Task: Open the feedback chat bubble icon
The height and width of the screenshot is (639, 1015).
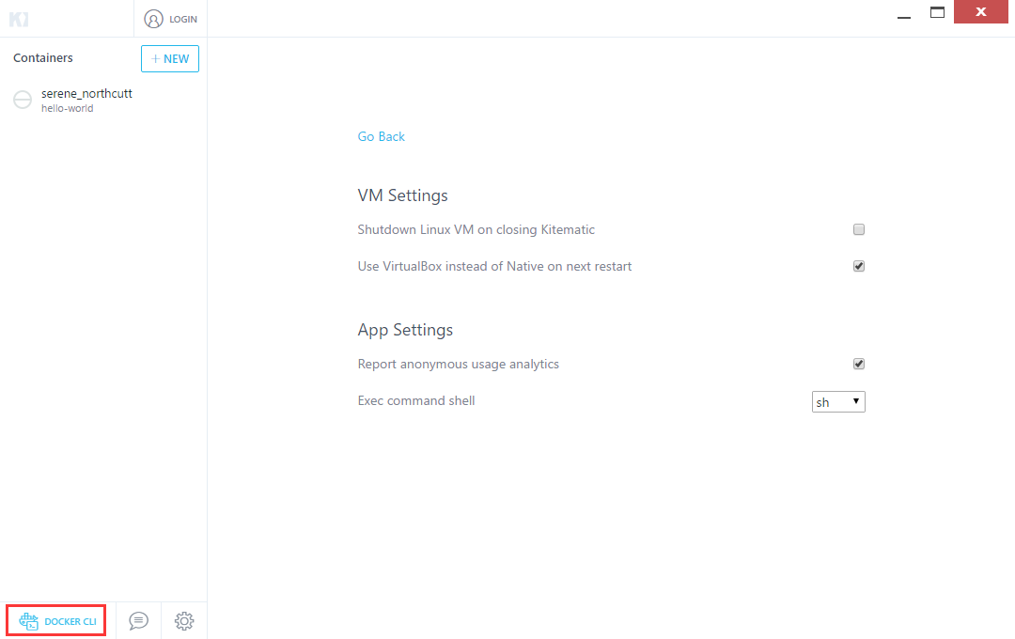Action: [138, 621]
